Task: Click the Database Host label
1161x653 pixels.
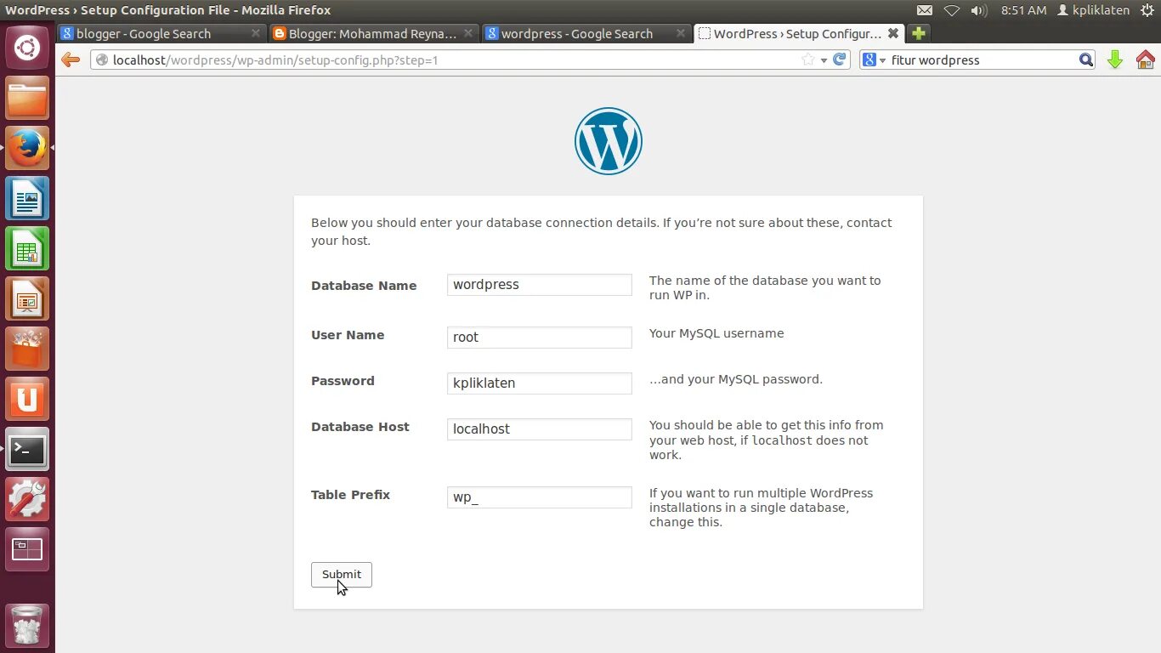Action: coord(360,427)
